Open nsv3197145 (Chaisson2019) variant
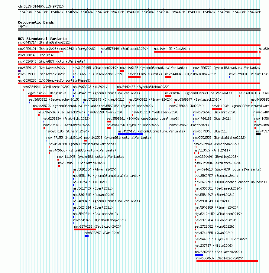The height and width of the screenshot is (273, 269). coord(95,68)
